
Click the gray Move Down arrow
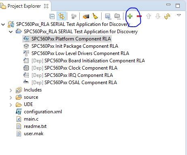[158, 16]
